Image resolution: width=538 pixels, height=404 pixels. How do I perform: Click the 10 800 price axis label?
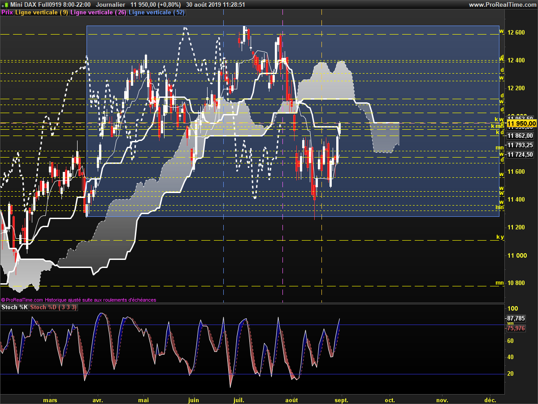click(x=516, y=283)
